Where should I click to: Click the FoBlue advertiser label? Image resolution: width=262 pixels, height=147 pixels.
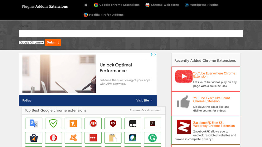click(27, 101)
